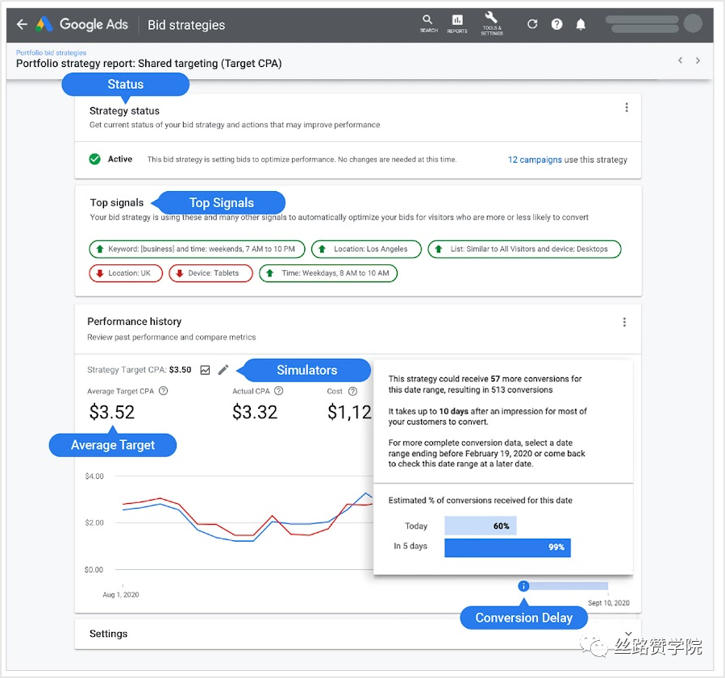
Task: Expand the Settings section
Action: click(x=109, y=634)
